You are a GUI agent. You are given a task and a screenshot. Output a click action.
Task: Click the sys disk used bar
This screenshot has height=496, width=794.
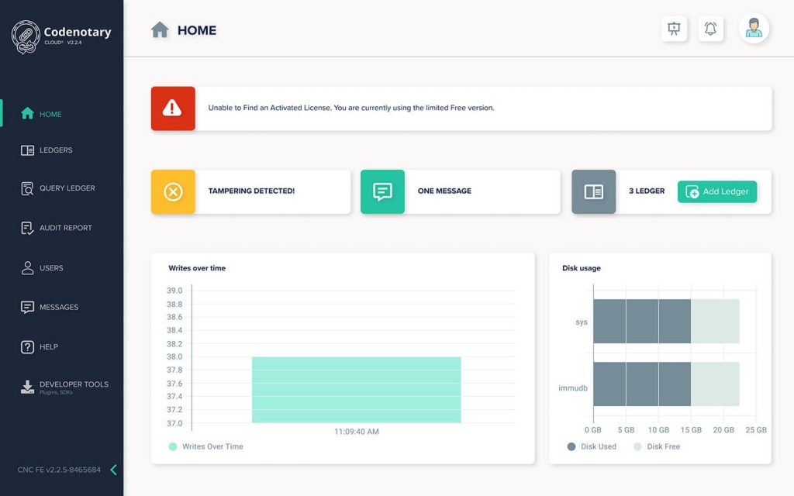[642, 322]
